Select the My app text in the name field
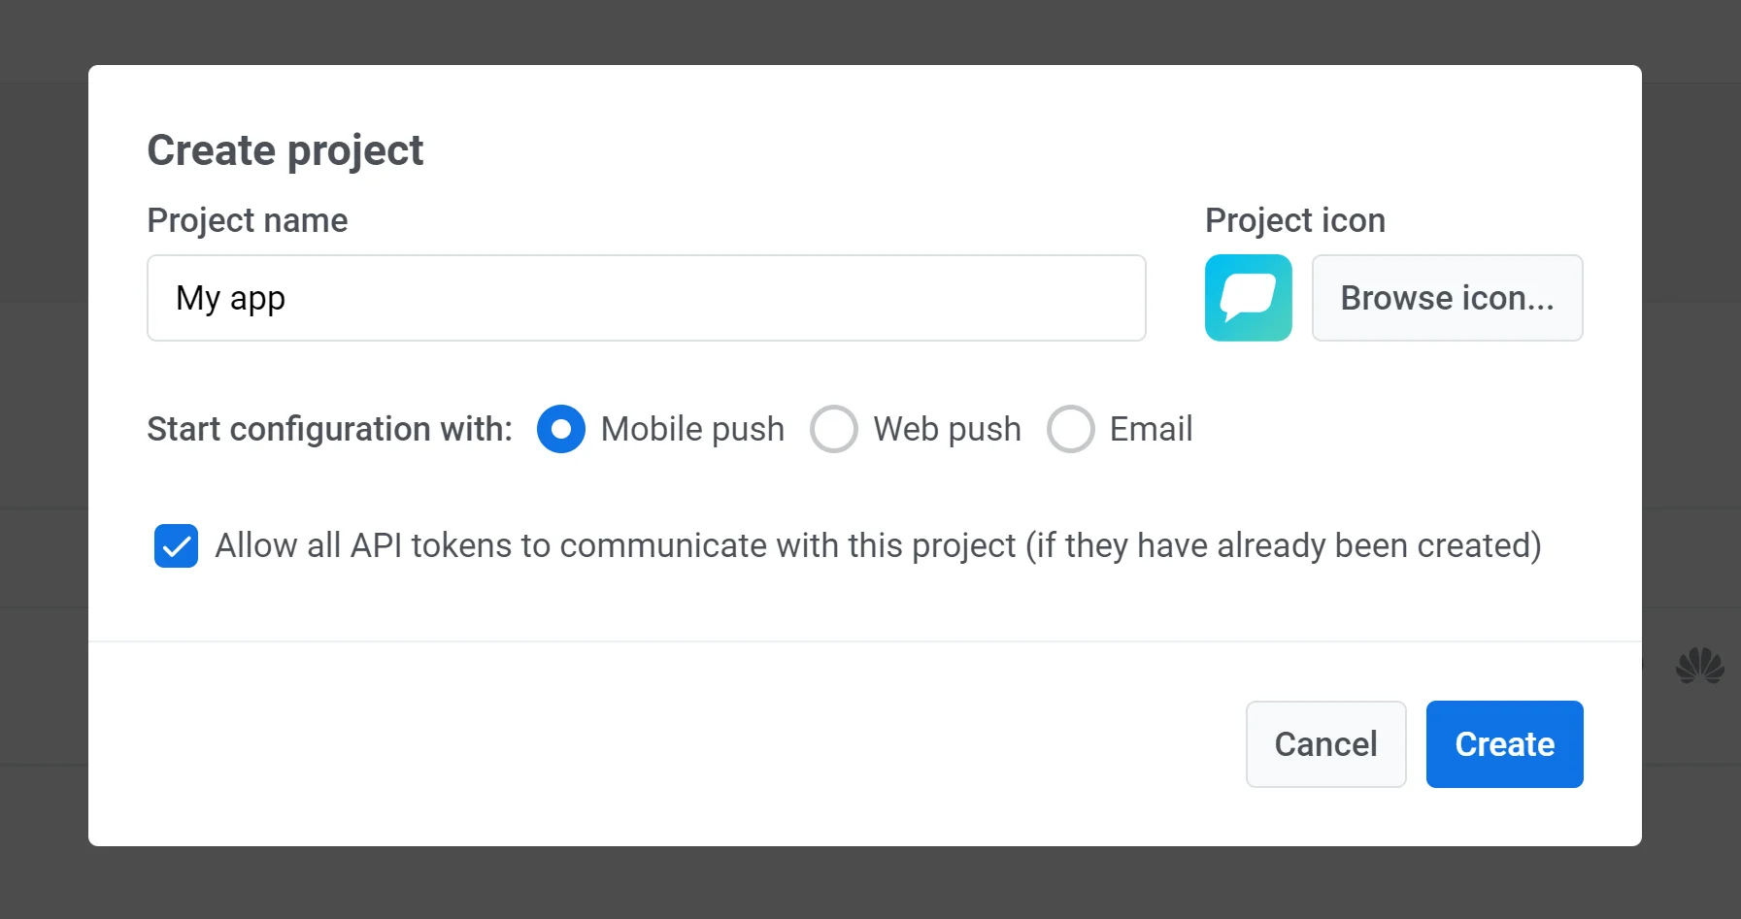Viewport: 1741px width, 919px height. (230, 298)
